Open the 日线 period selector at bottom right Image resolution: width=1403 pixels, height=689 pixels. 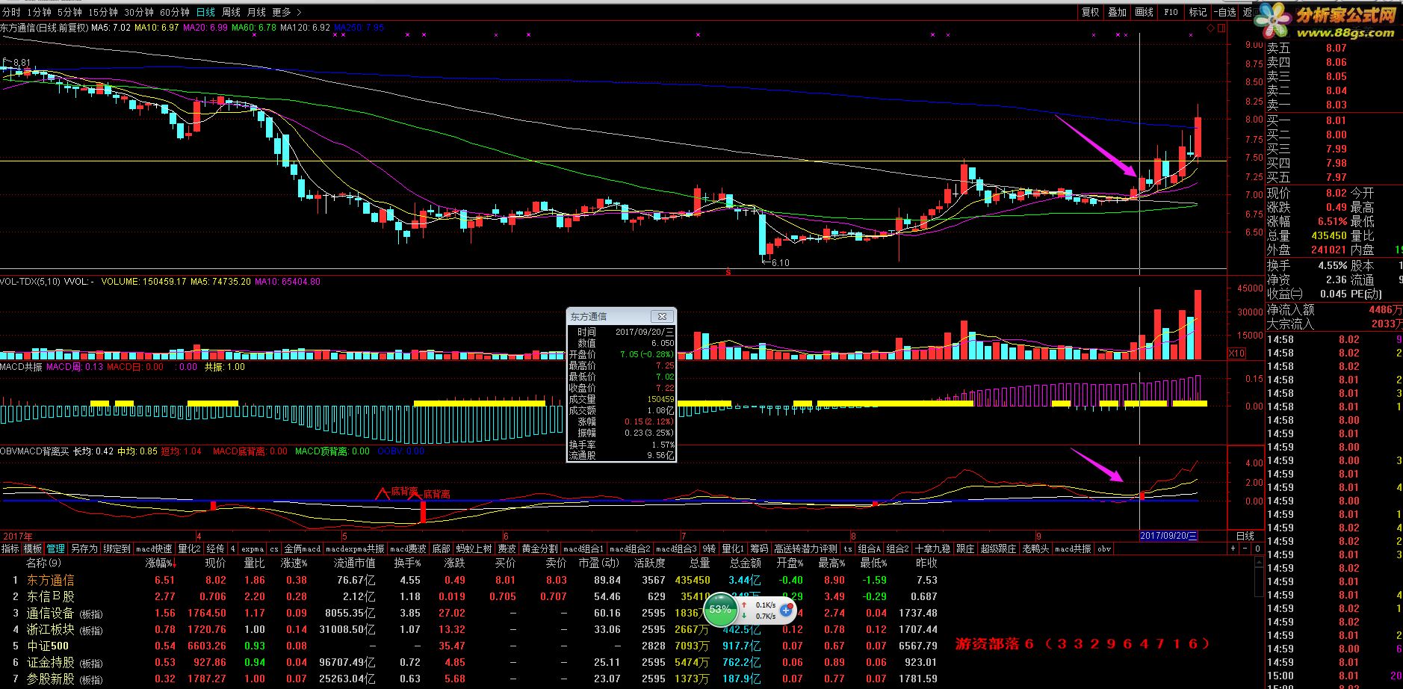click(1245, 536)
